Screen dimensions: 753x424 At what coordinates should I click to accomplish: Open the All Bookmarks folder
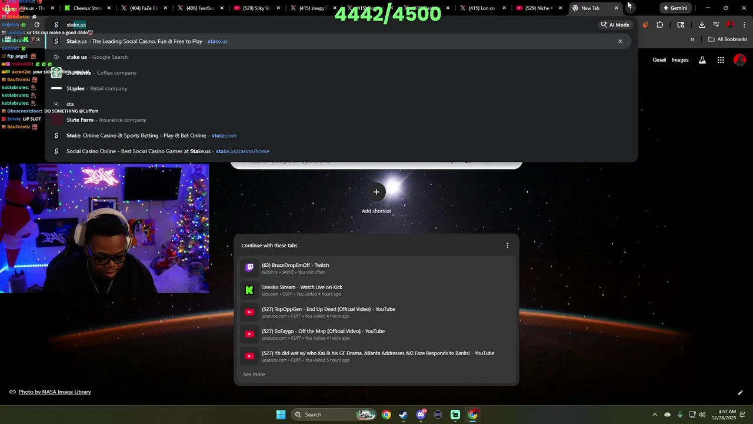click(728, 39)
